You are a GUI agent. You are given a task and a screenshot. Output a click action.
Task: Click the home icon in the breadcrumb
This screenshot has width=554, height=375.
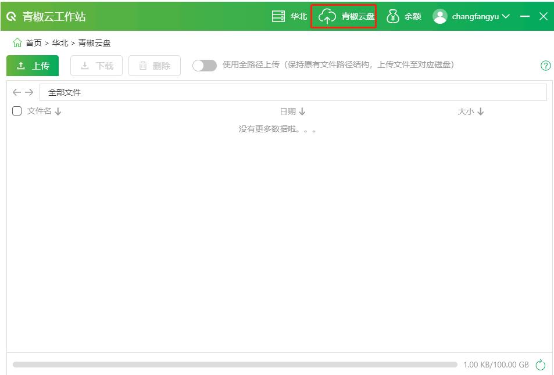click(x=17, y=43)
